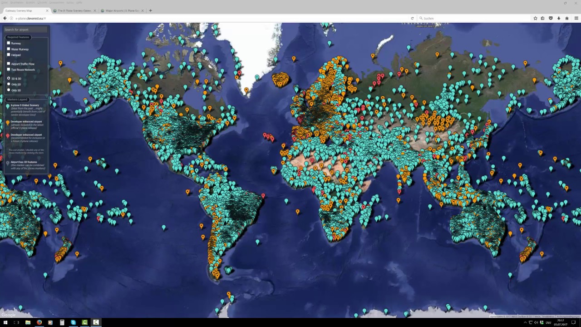Tick the Airport Traffic Flow checkbox

[x=8, y=64]
